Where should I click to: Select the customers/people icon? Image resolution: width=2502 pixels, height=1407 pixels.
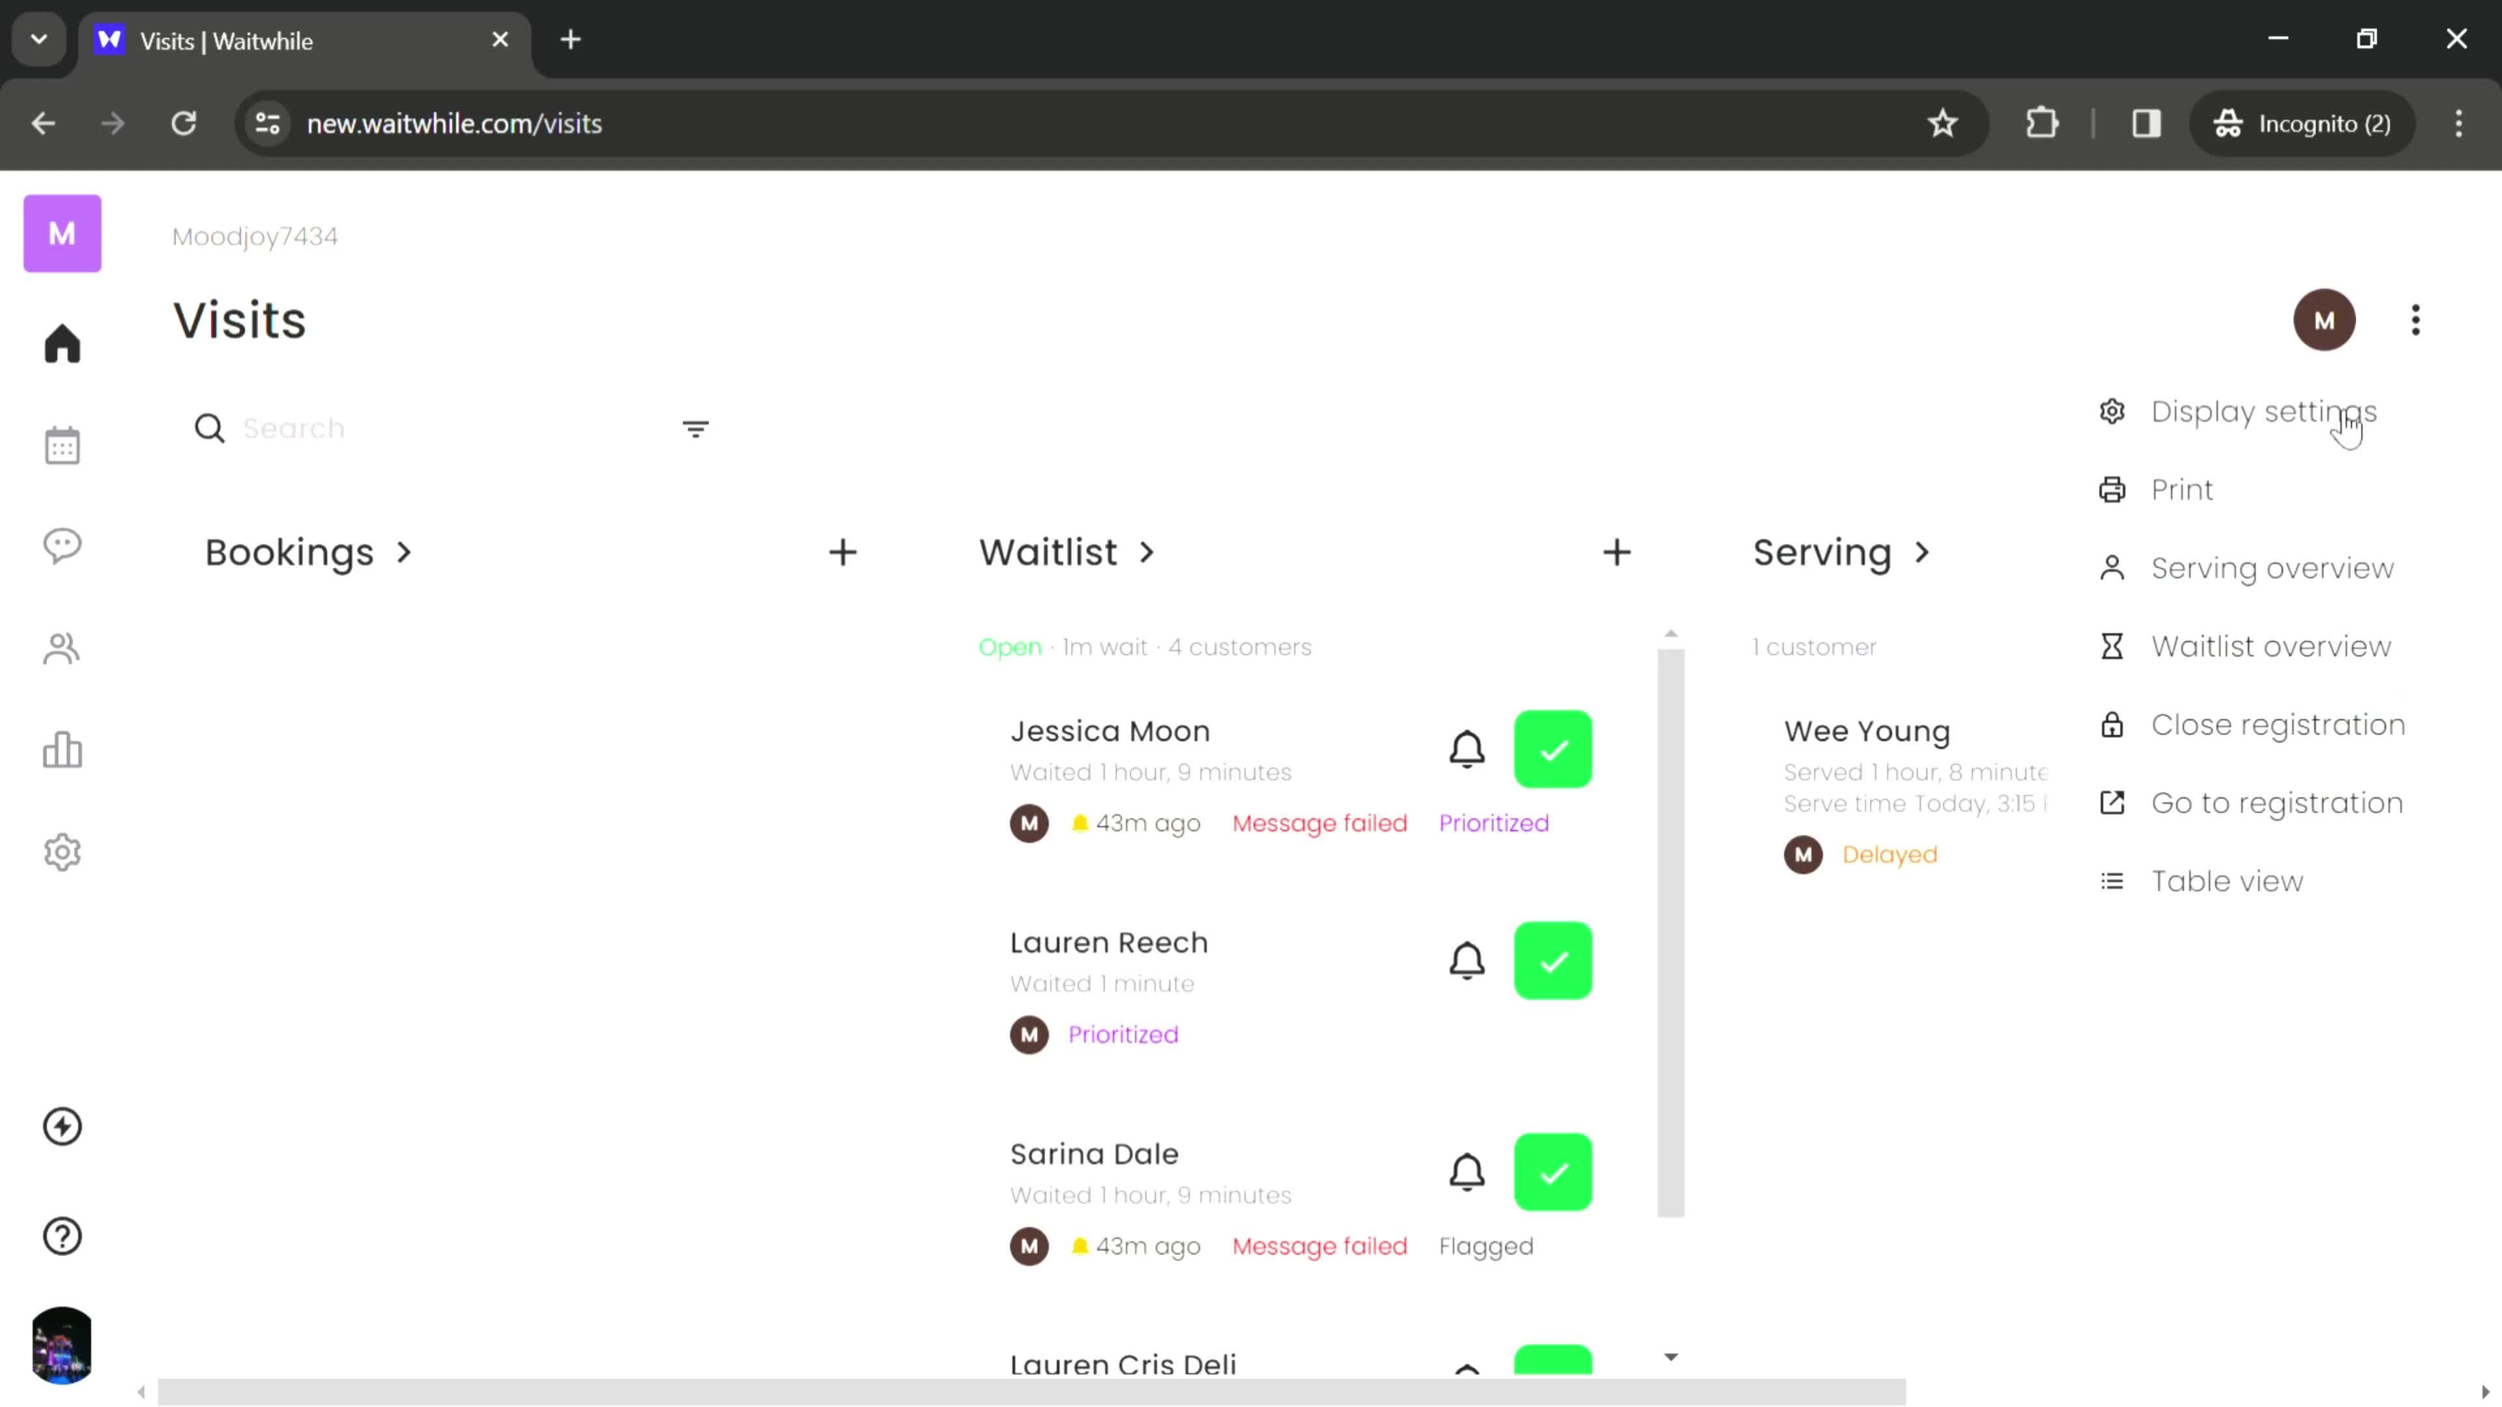[62, 649]
